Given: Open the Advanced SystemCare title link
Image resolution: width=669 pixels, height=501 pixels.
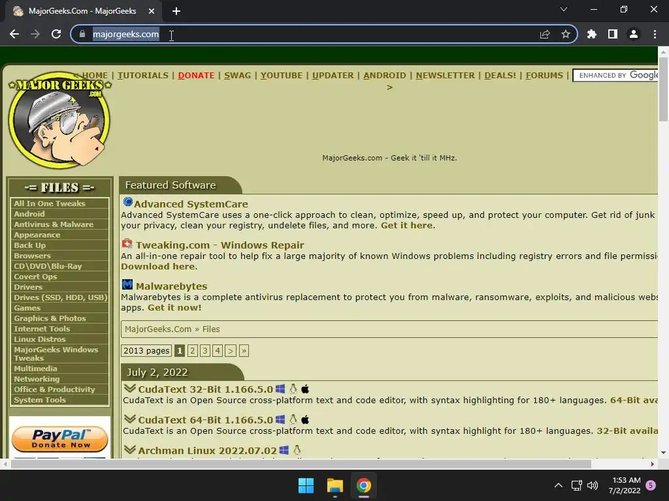Looking at the screenshot, I should (x=191, y=204).
